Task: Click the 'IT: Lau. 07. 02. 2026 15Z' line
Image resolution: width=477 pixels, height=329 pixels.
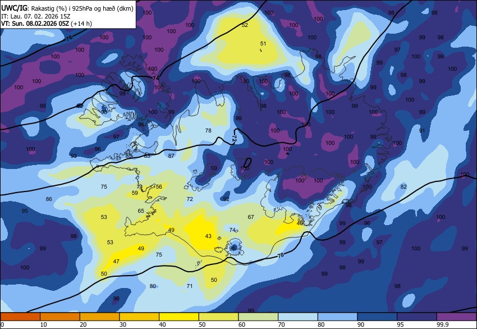Action: pos(35,16)
